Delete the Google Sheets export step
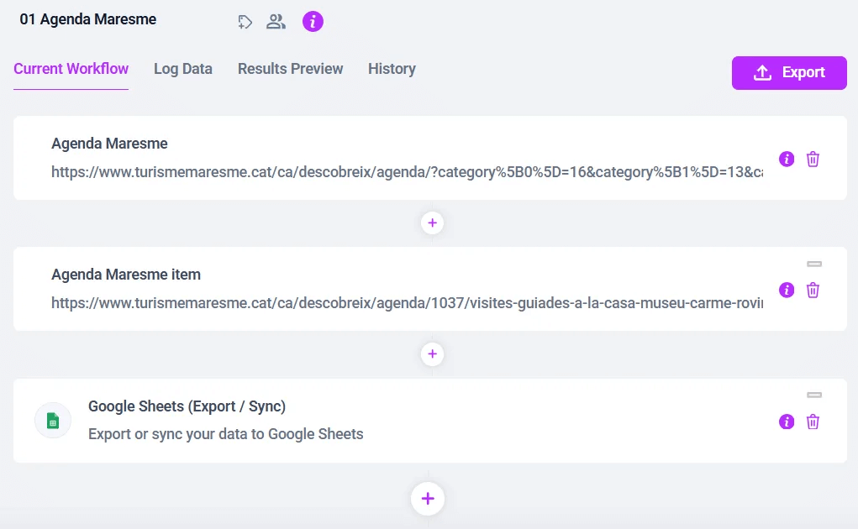 813,422
